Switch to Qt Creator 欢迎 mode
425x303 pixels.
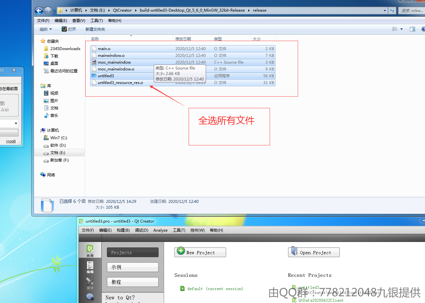[x=90, y=250]
